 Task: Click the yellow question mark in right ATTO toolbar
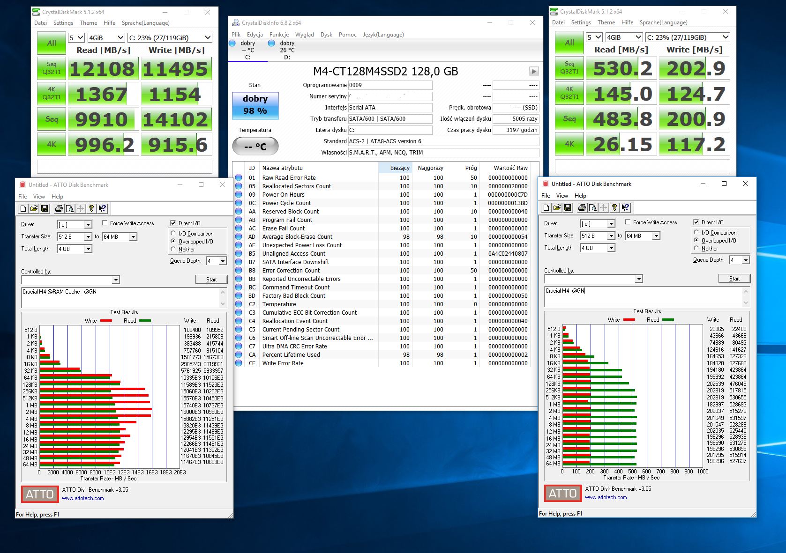pos(614,208)
